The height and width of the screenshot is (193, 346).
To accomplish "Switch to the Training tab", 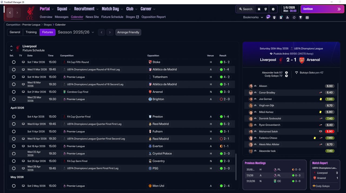I will click(x=31, y=32).
